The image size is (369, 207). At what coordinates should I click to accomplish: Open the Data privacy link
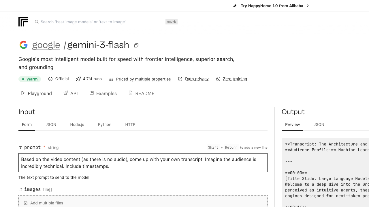tap(197, 79)
